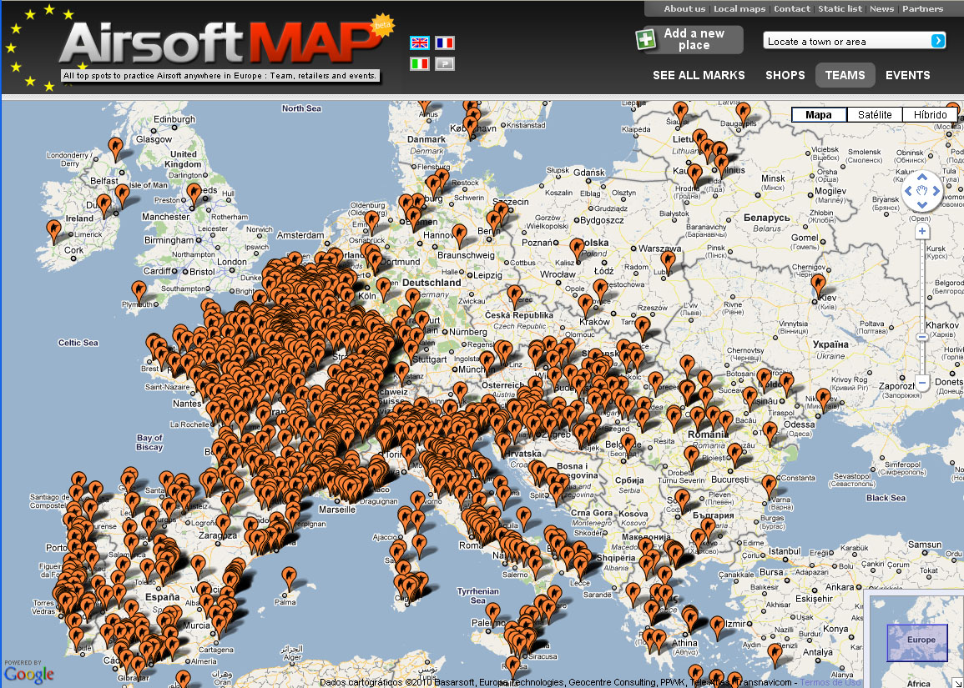This screenshot has width=964, height=688.
Task: Open the marker near Leeds
Action: 194,193
